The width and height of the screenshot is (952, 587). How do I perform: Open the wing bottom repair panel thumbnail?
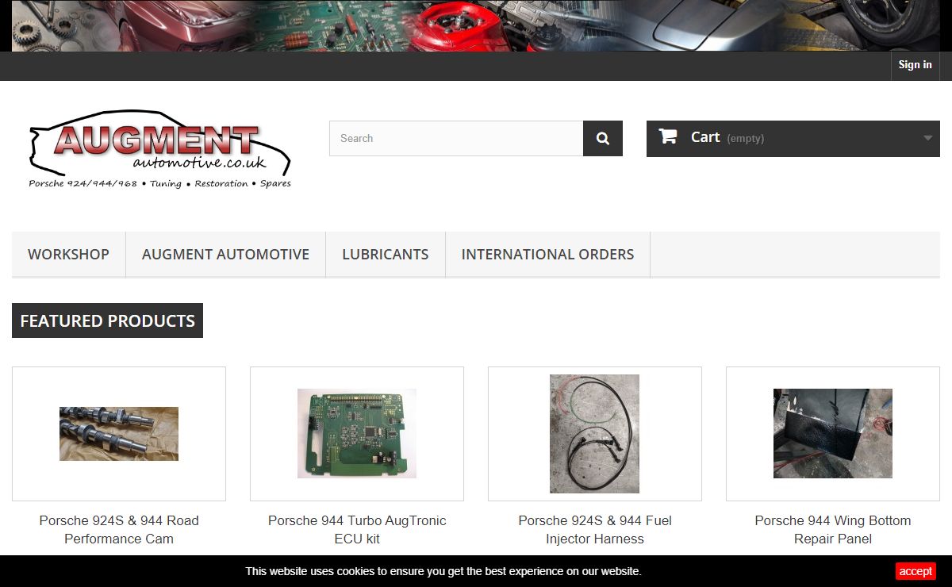pyautogui.click(x=833, y=434)
